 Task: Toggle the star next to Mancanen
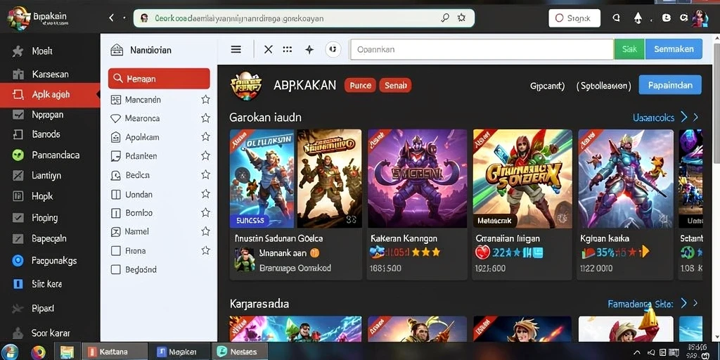point(206,99)
